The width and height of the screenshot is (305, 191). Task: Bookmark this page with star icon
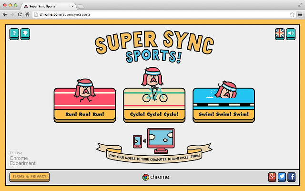coord(292,14)
